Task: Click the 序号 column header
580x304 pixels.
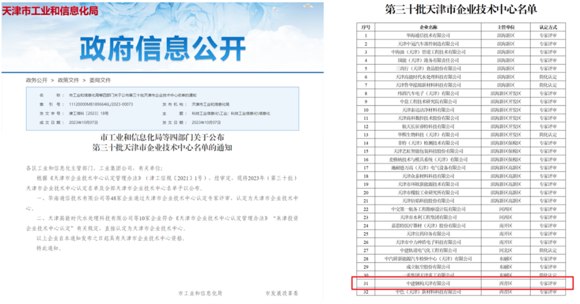Action: pyautogui.click(x=366, y=27)
